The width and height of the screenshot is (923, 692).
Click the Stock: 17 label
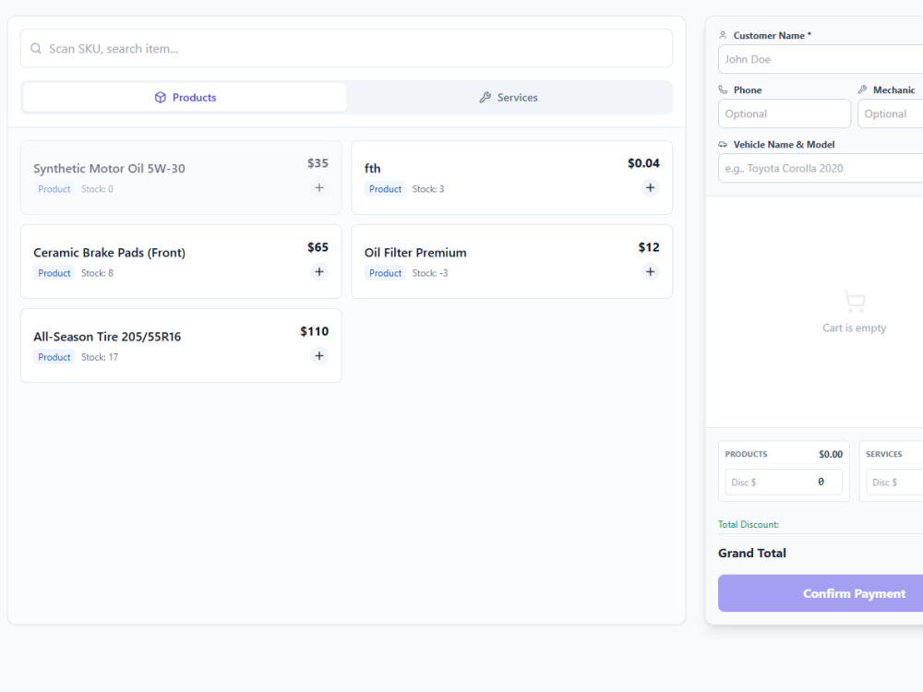[100, 357]
